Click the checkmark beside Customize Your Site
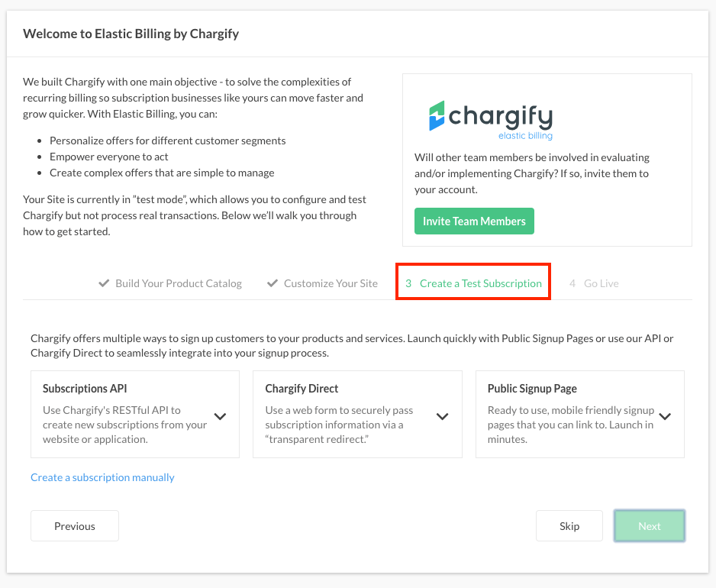716x588 pixels. [273, 283]
